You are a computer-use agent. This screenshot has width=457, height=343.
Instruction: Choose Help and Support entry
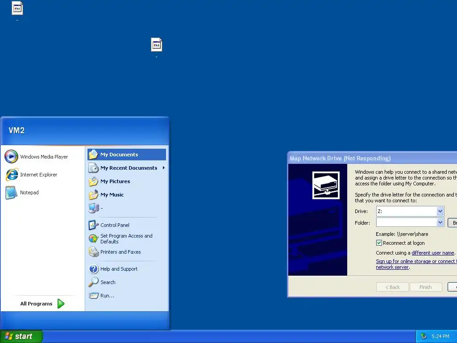(127, 268)
